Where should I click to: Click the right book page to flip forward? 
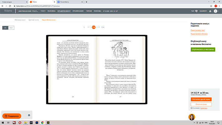tap(121, 69)
